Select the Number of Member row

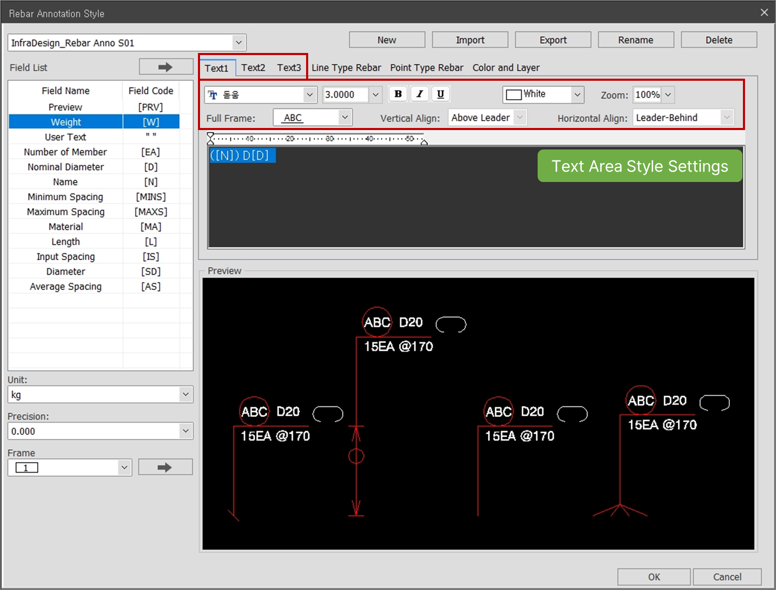point(94,152)
